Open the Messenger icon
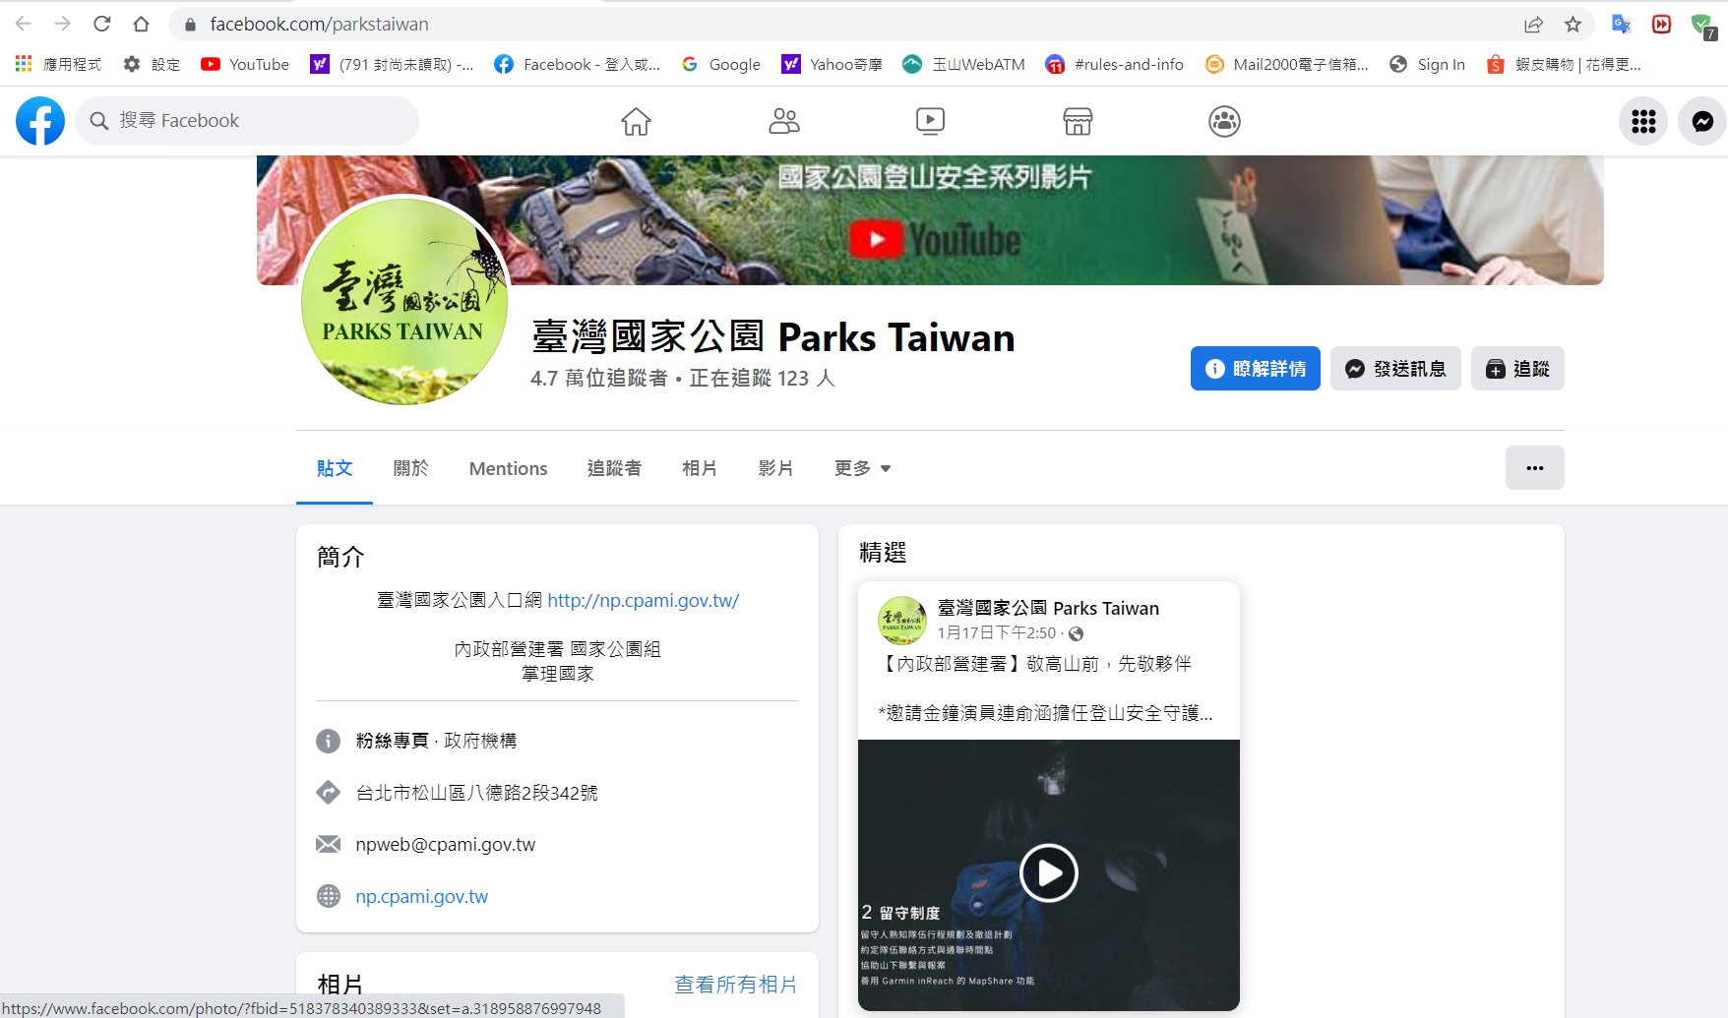1728x1018 pixels. coord(1702,121)
